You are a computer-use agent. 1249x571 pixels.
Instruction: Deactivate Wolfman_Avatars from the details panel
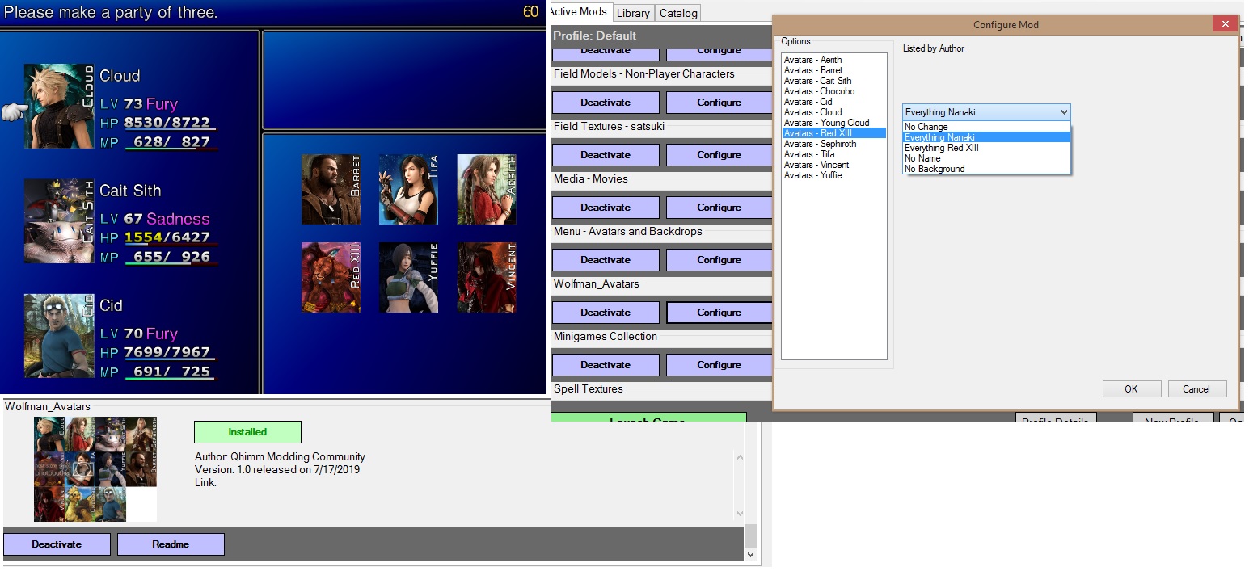[x=57, y=544]
